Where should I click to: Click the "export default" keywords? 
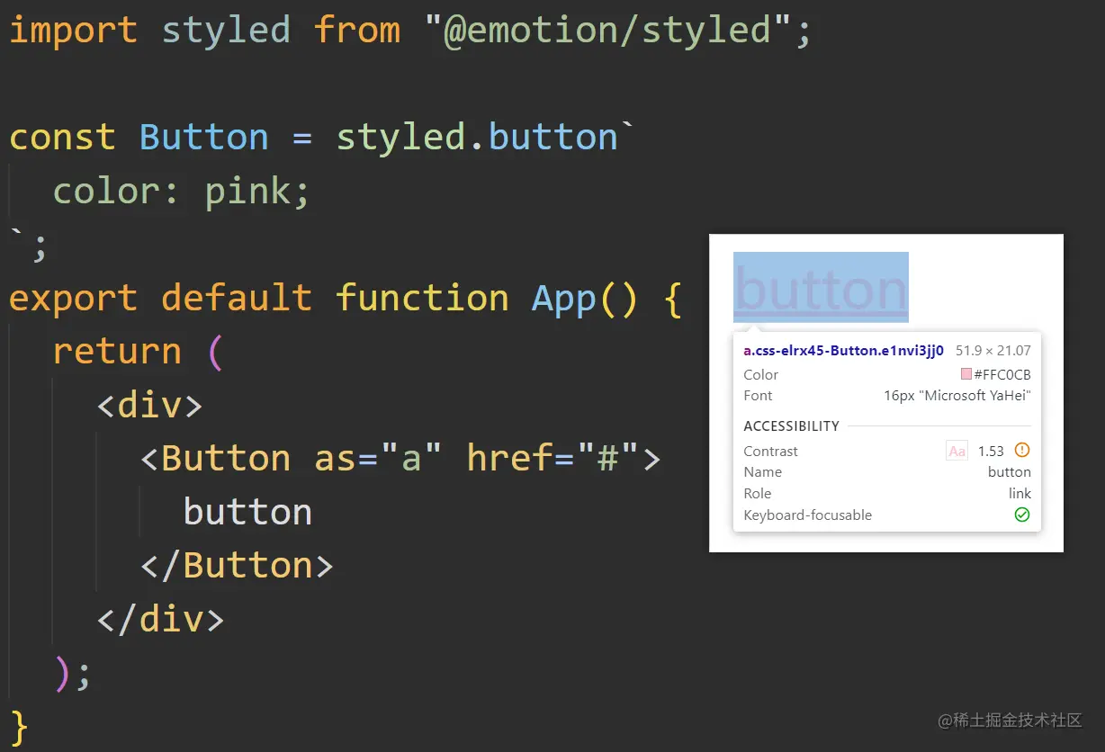pos(160,298)
